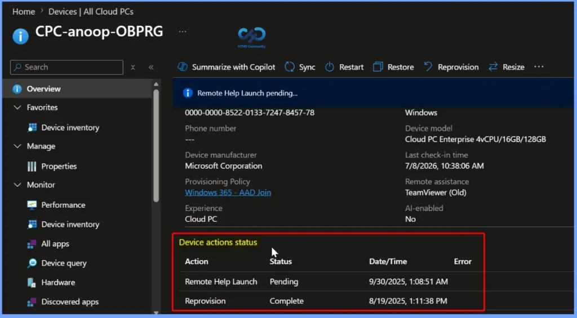Collapse the Favorites section chevron

[17, 108]
